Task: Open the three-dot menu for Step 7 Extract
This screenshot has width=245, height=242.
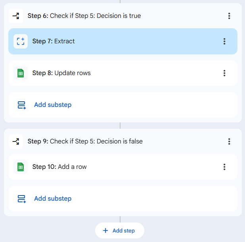Action: tap(224, 41)
